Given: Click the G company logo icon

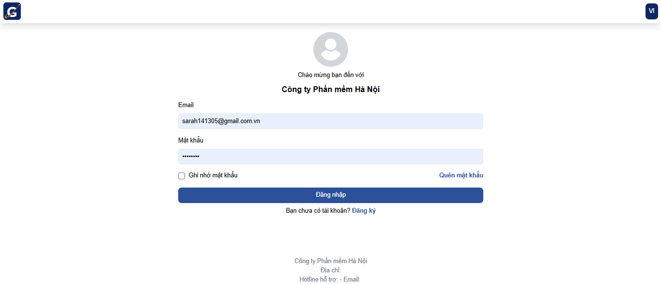Looking at the screenshot, I should [12, 11].
